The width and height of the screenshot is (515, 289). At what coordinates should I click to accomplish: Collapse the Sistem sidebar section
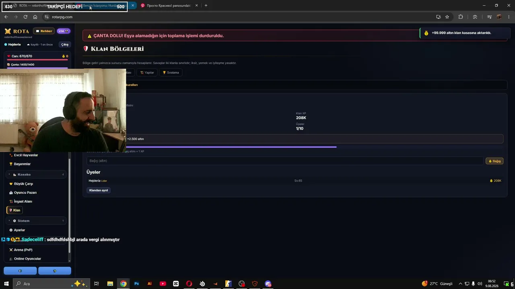[36, 221]
